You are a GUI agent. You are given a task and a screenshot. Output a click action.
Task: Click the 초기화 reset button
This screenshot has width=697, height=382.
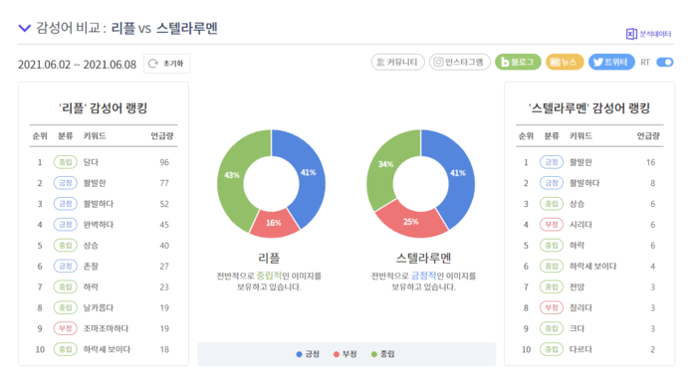click(x=166, y=64)
